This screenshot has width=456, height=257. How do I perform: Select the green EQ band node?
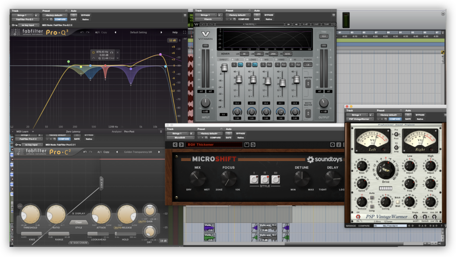[69, 61]
